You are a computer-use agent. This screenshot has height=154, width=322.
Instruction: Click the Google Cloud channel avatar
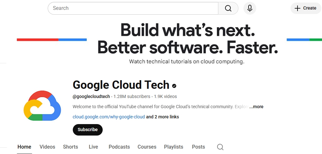[x=42, y=106]
